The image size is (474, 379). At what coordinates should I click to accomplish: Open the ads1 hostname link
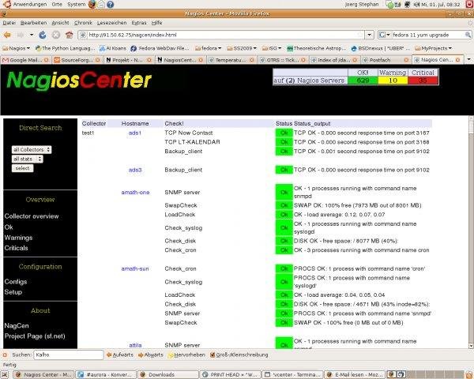(135, 133)
